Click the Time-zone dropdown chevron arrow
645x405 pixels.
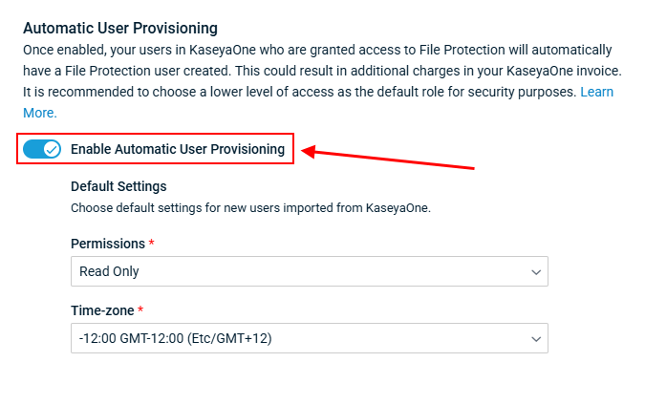(535, 339)
